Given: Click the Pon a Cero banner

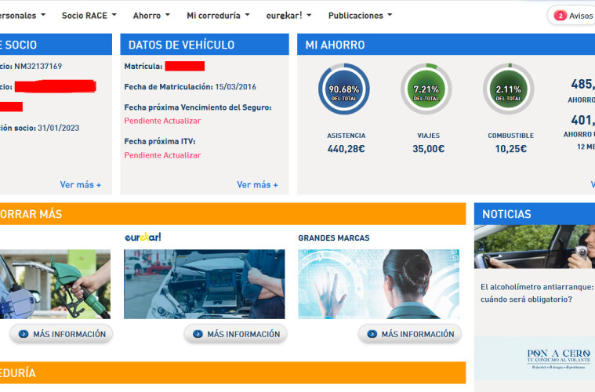Looking at the screenshot, I should tap(535, 358).
